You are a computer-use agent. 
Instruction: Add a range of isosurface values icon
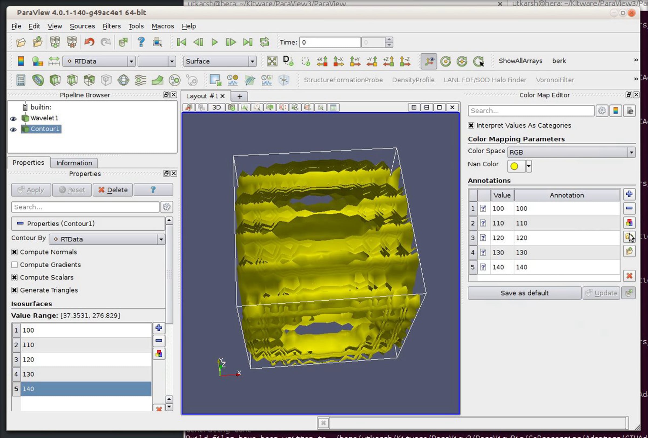point(159,354)
